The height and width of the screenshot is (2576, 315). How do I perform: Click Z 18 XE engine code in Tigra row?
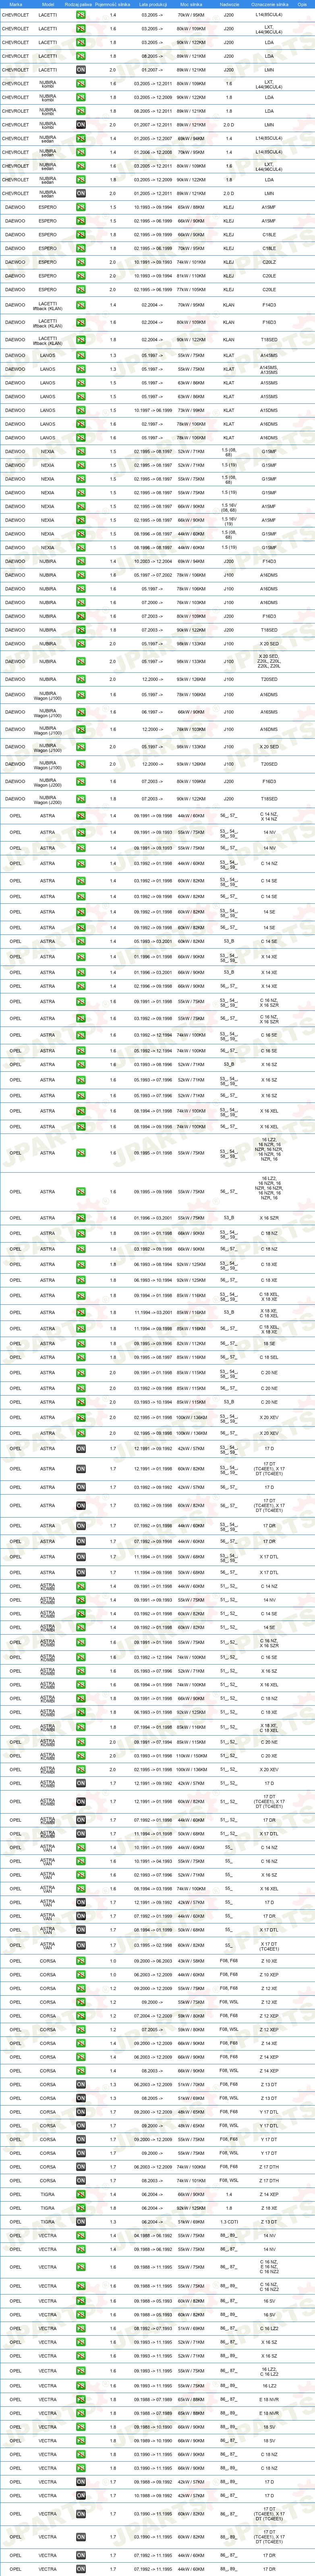tap(269, 2208)
